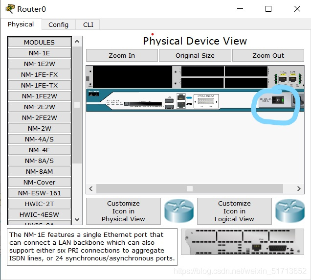Close the Router0 window
Image resolution: width=311 pixels, height=280 pixels.
point(297,9)
